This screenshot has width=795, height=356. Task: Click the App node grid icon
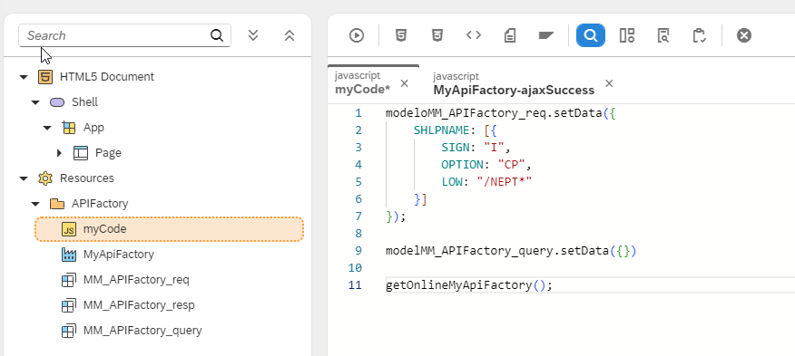(69, 128)
